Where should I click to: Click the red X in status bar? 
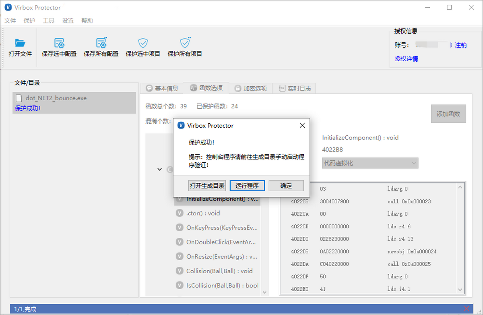tap(466, 309)
